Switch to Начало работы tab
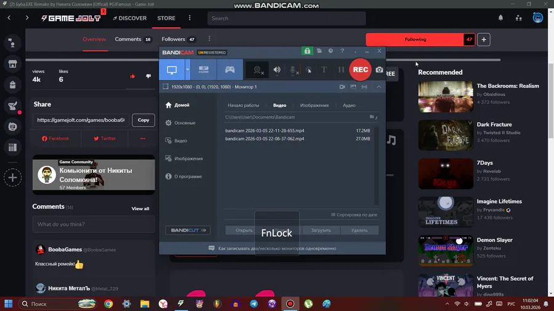This screenshot has height=311, width=554. tap(243, 106)
